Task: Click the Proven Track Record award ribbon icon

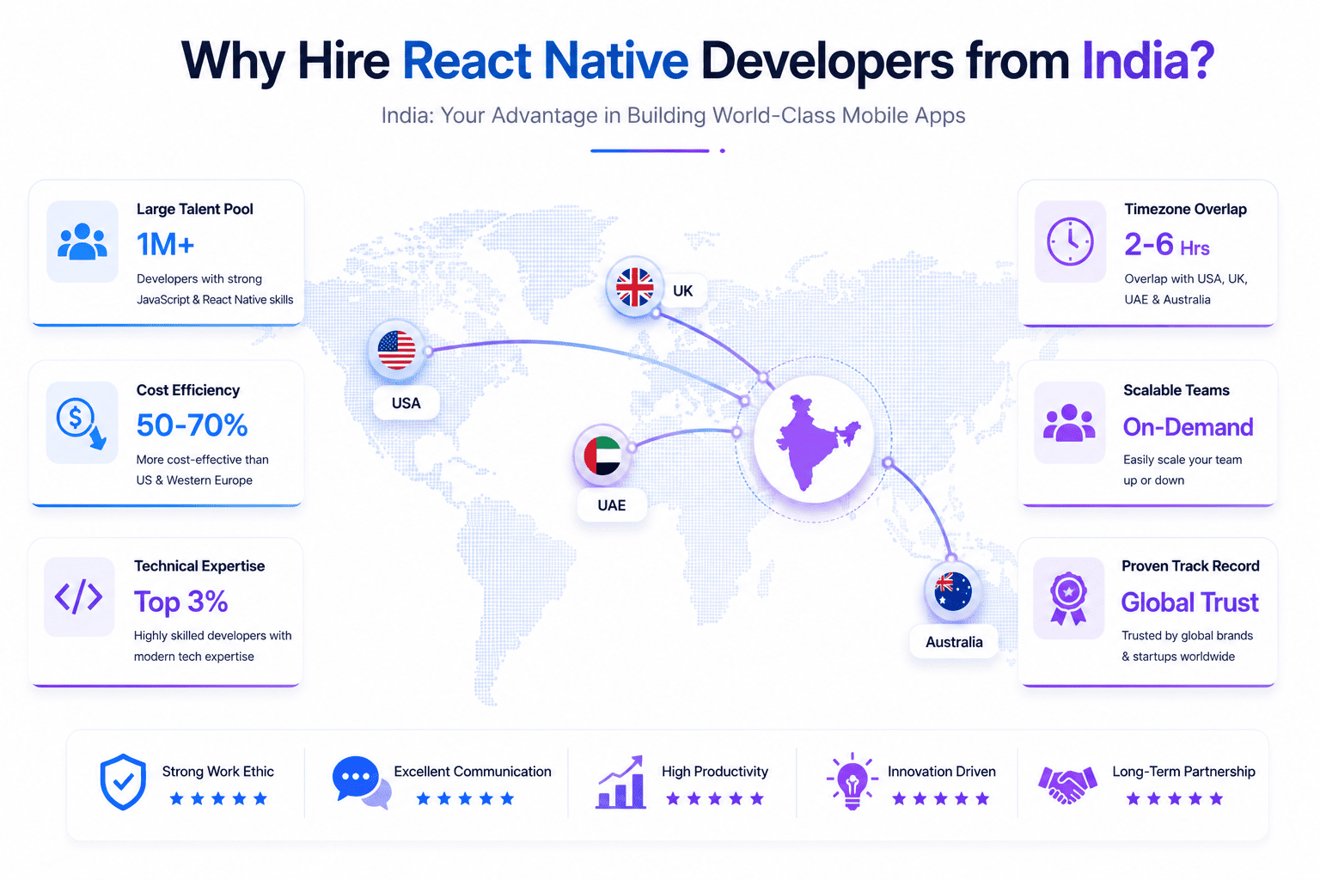Action: coord(1068,598)
